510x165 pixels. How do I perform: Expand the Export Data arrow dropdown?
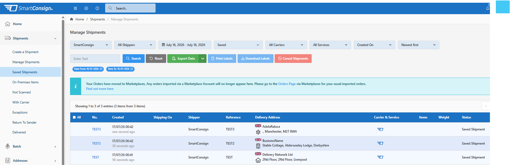[203, 59]
